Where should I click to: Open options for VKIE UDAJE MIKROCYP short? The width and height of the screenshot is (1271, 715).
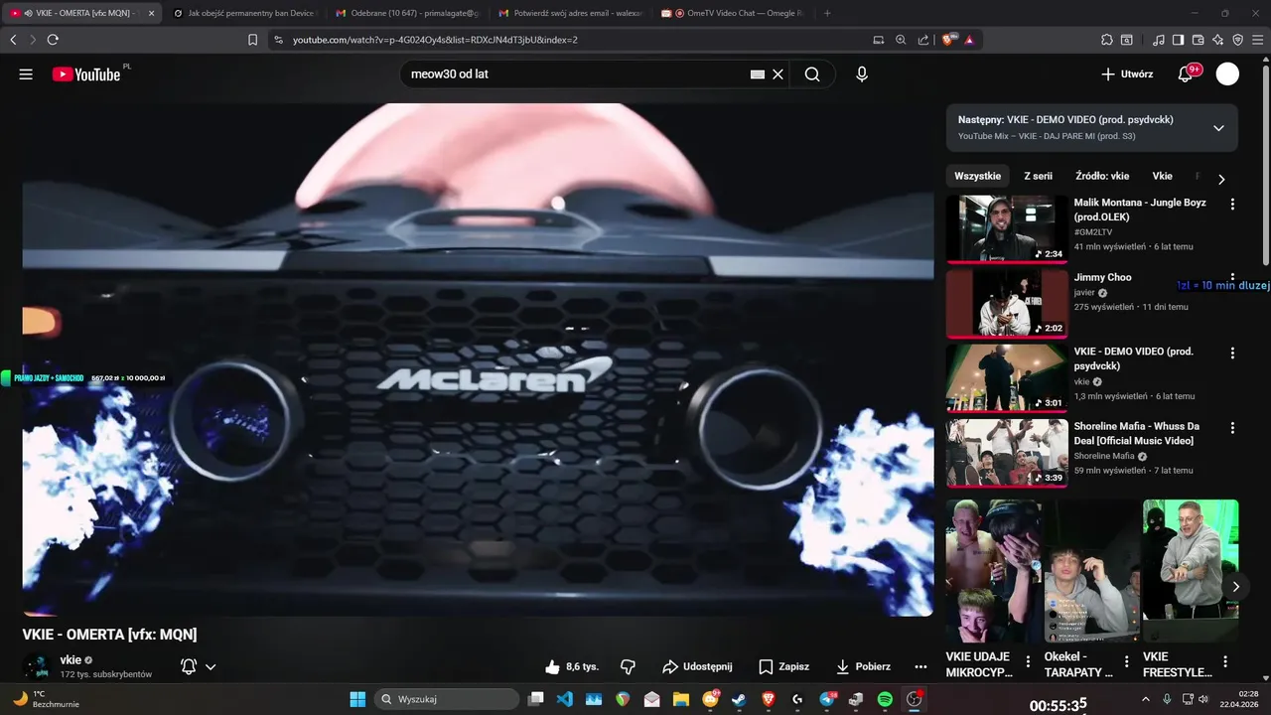click(x=1028, y=662)
